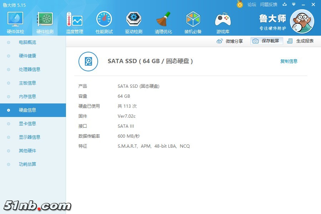Switch to the 硬件检测 hardware detection tab
Screen dimensions: 321x214
point(45,22)
